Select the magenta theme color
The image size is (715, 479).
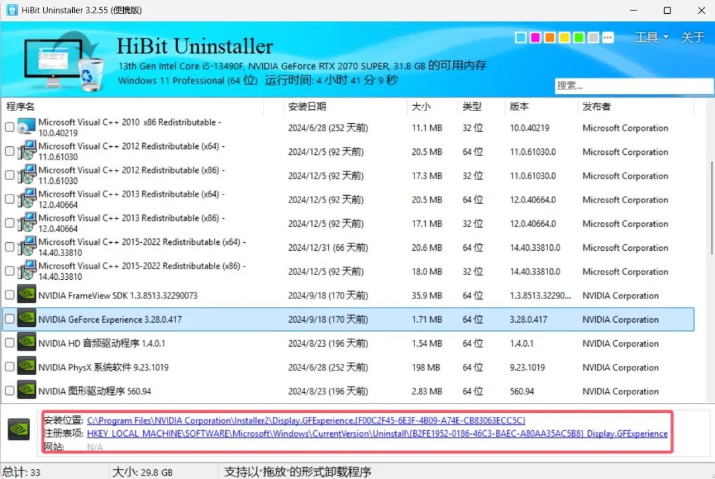(x=536, y=37)
